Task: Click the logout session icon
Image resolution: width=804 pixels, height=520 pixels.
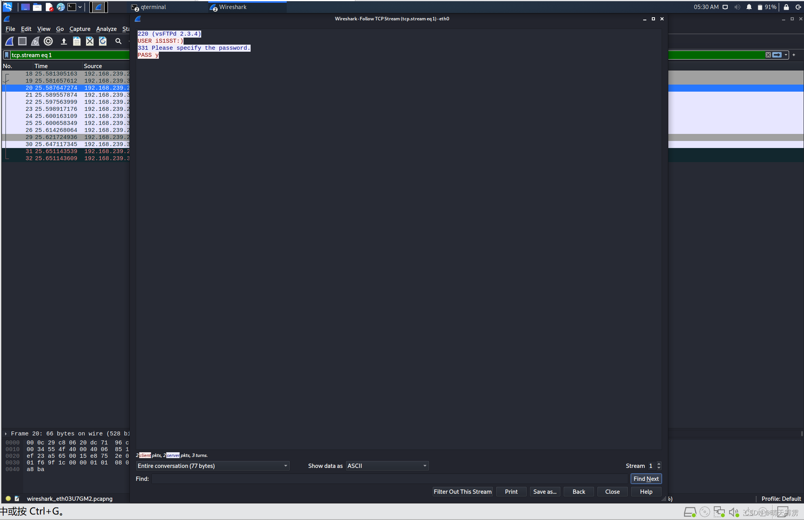Action: [798, 7]
